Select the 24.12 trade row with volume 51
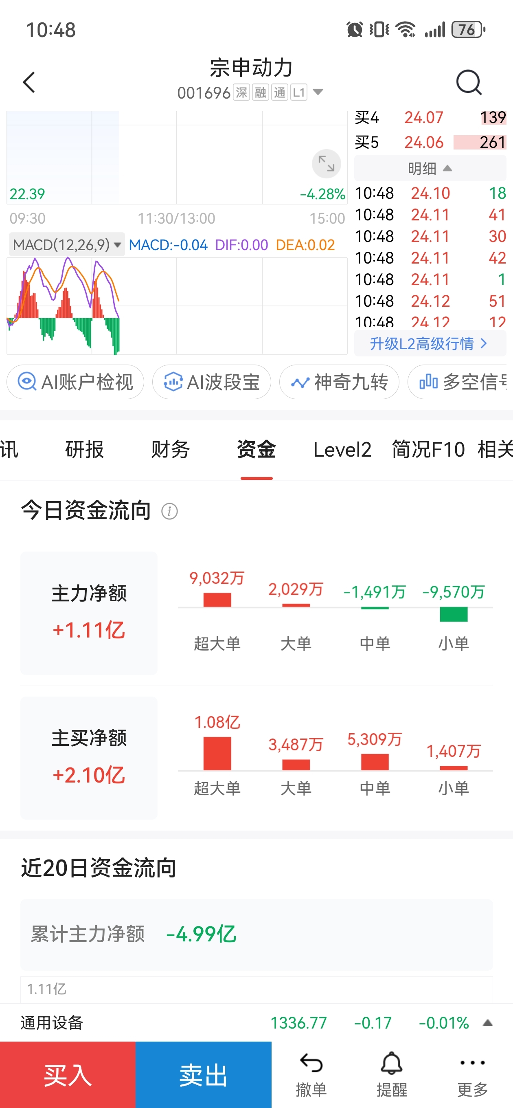Screen dimensions: 513x1108 click(x=430, y=301)
